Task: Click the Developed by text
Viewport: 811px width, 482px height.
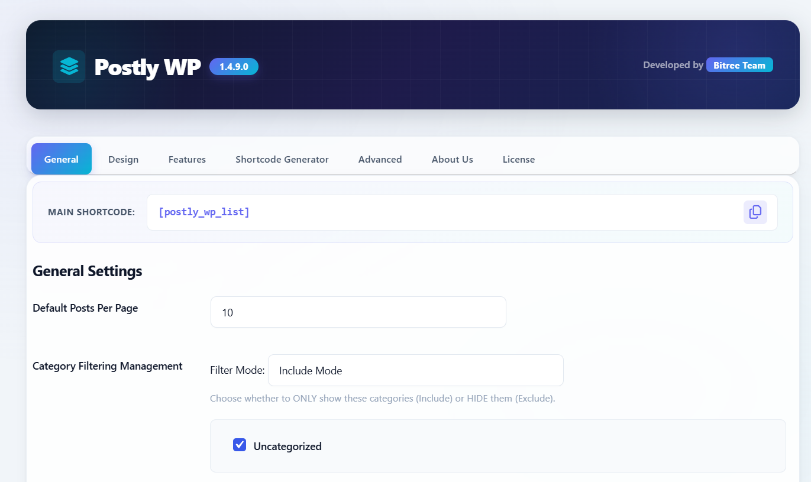Action: pos(673,65)
